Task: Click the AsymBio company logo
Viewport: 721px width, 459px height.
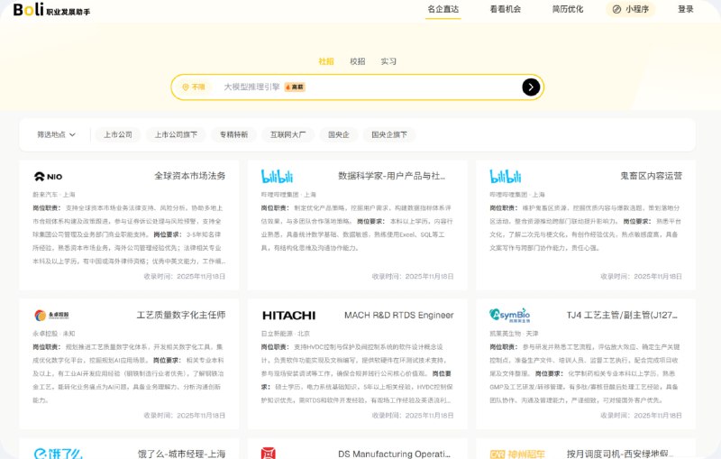Action: [509, 315]
